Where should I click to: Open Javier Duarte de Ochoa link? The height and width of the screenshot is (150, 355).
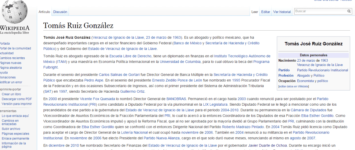(x=268, y=145)
